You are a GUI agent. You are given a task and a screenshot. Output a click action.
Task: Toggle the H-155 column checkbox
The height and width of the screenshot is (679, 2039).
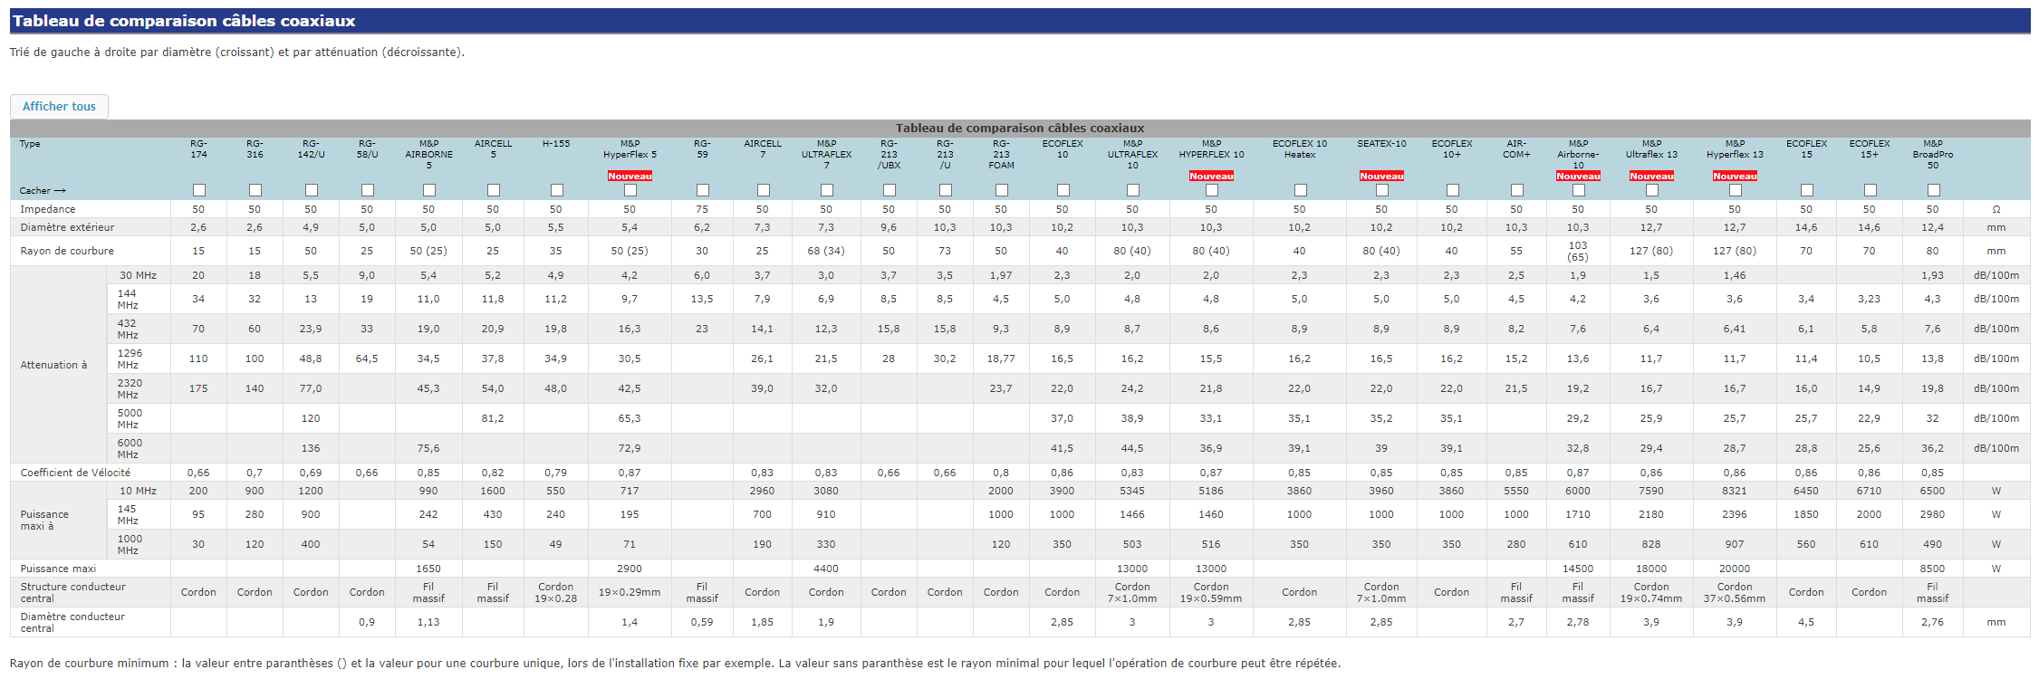click(x=557, y=190)
